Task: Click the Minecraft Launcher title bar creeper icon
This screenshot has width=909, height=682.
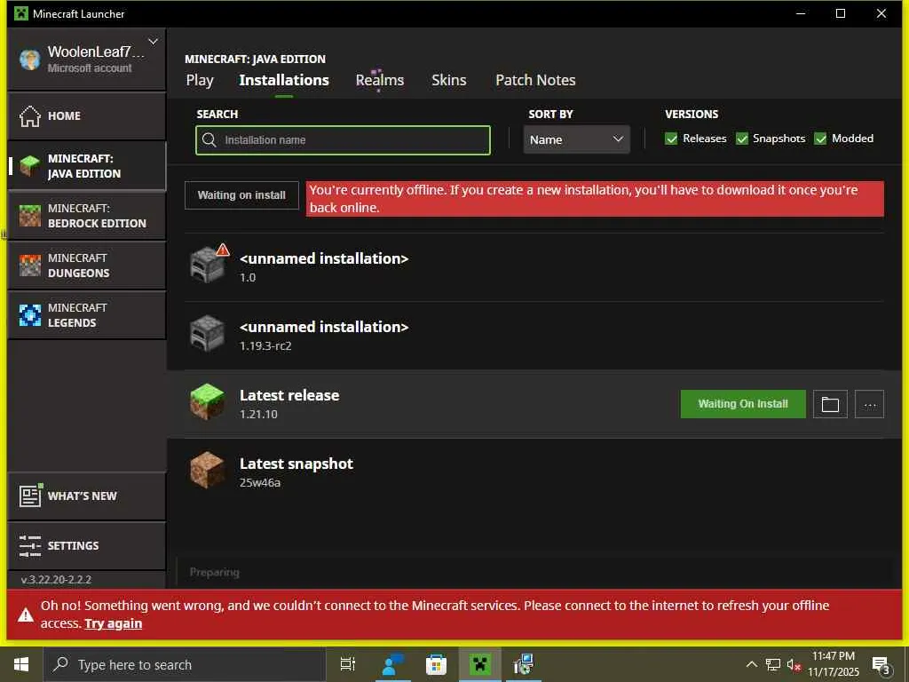Action: tap(21, 13)
